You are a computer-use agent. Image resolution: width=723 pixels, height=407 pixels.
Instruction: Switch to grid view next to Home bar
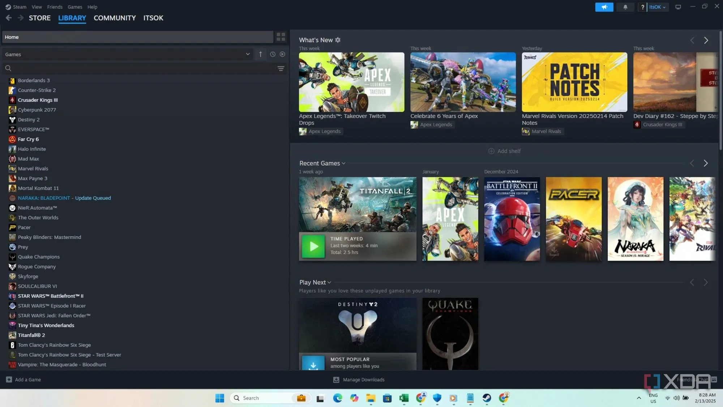281,37
